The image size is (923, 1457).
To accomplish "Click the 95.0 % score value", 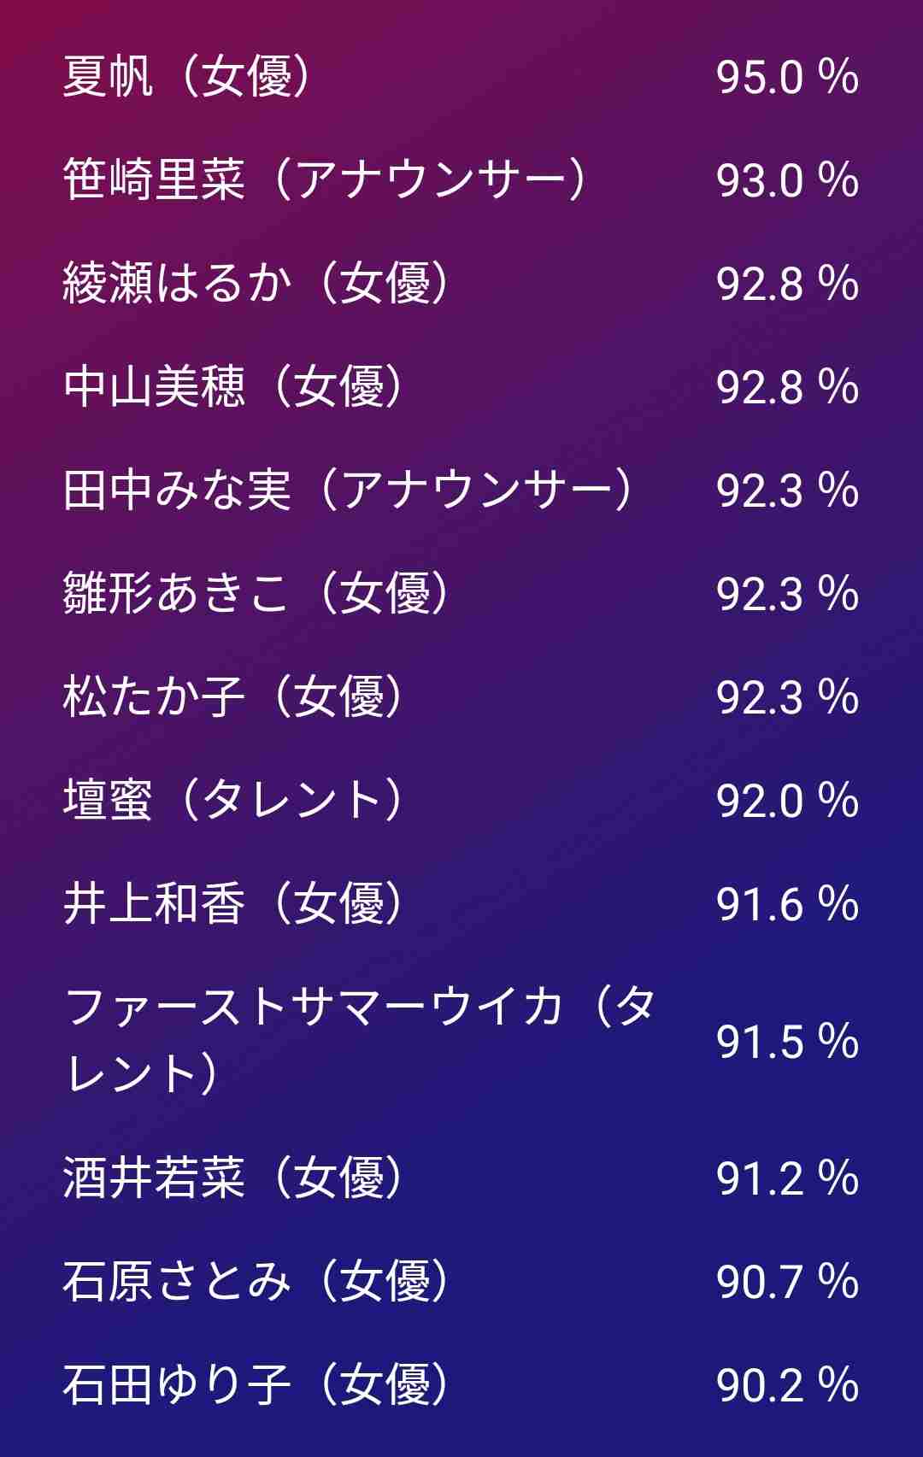I will [787, 77].
